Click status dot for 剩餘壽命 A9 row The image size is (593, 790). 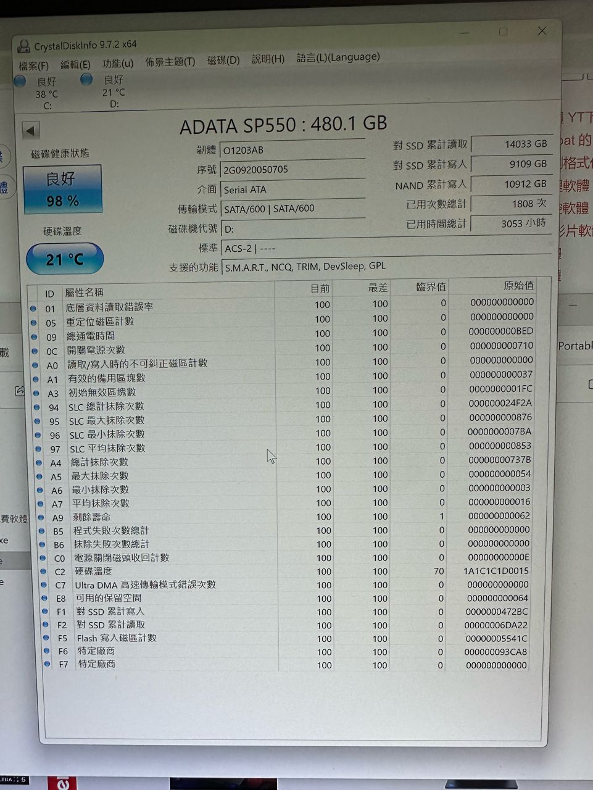tap(41, 517)
